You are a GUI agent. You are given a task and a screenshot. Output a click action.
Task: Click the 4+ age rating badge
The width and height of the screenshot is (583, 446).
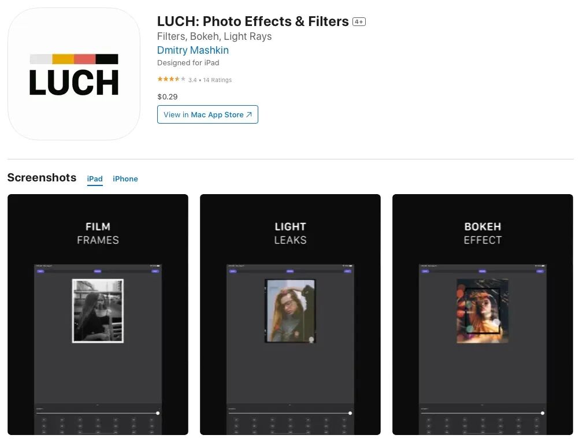(x=359, y=22)
